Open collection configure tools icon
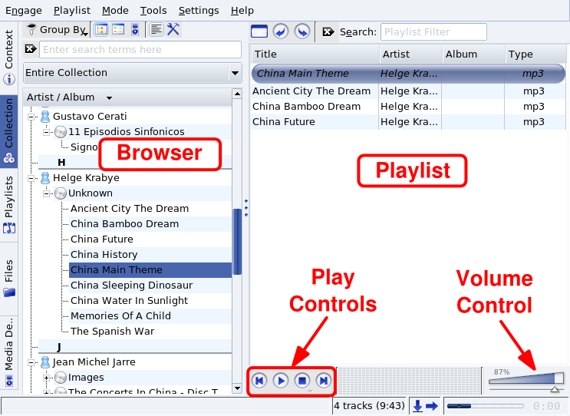This screenshot has height=416, width=570. [x=173, y=30]
